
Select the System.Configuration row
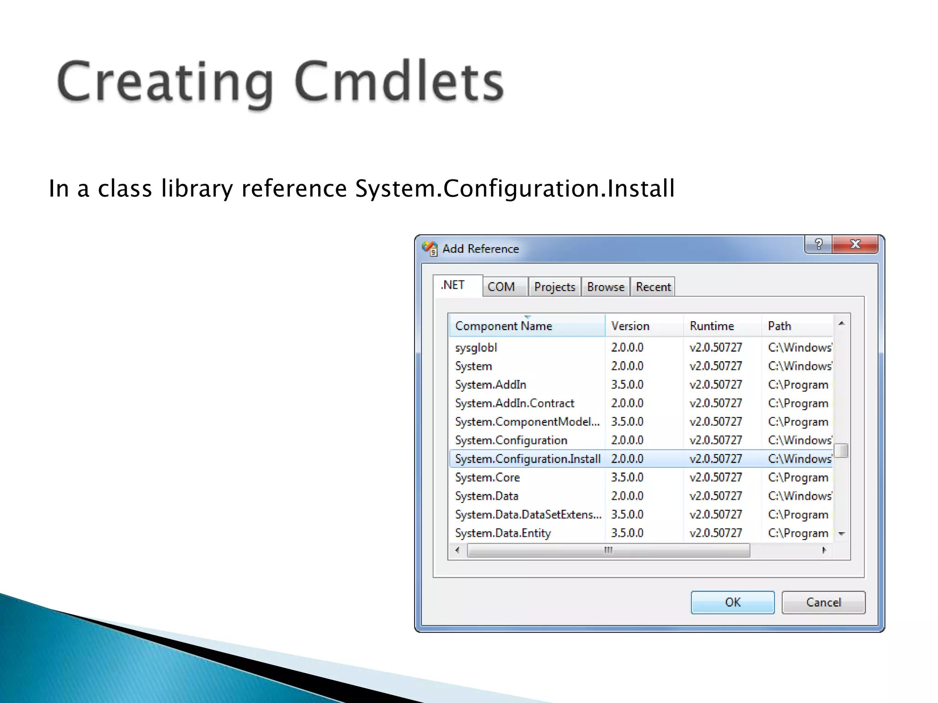point(641,440)
